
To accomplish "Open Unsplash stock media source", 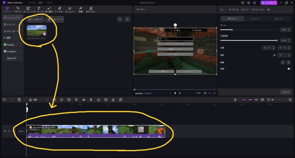I will coord(13,51).
